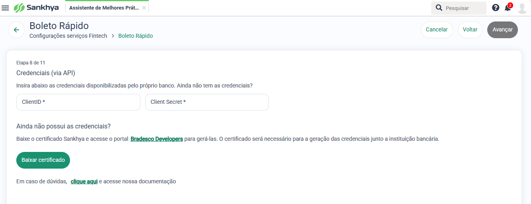Open the hamburger main menu

pyautogui.click(x=6, y=8)
